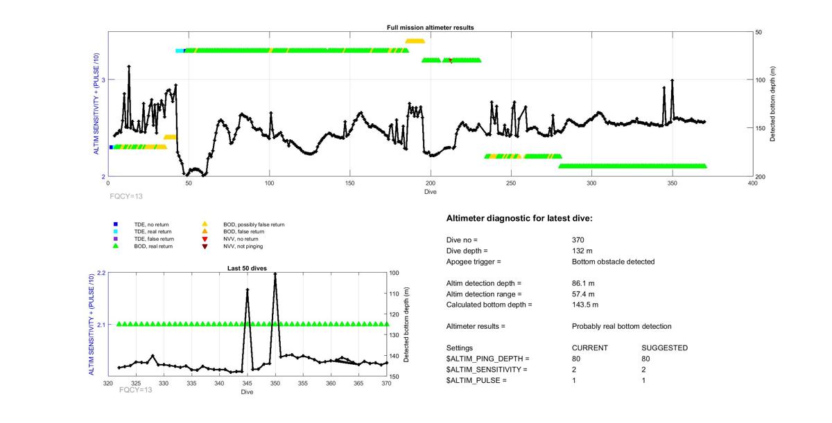832x423 pixels.
Task: Click the x-axis tick 400 on the full mission plot
Action: pyautogui.click(x=752, y=183)
